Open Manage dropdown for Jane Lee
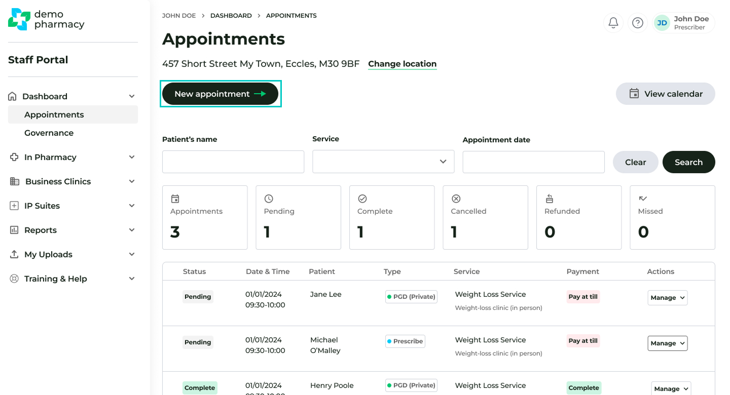The height and width of the screenshot is (395, 730). (667, 298)
